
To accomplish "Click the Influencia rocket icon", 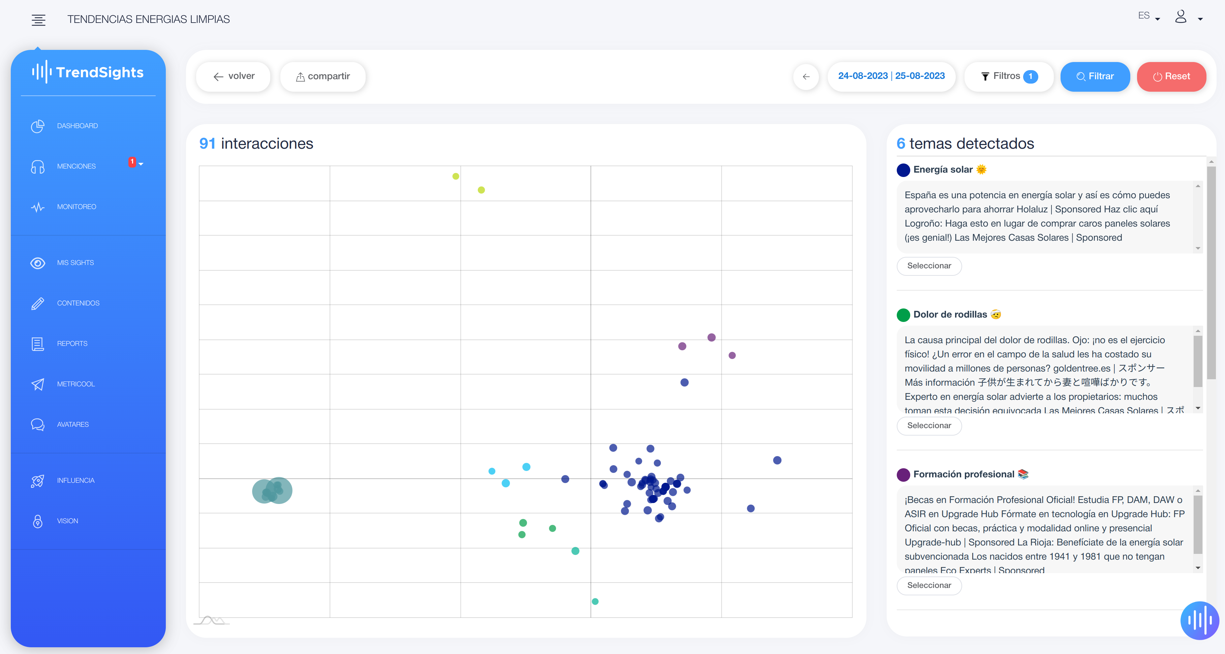I will (x=37, y=481).
